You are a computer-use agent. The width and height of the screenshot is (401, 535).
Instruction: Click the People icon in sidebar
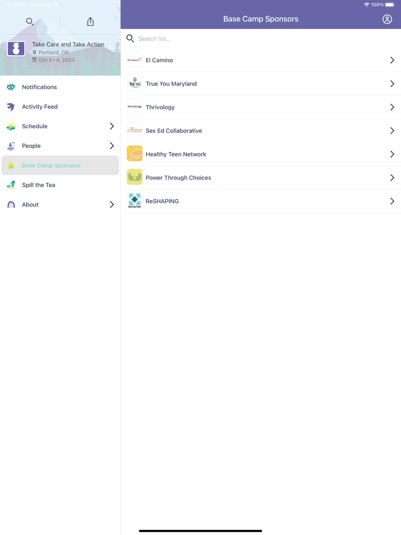[11, 146]
